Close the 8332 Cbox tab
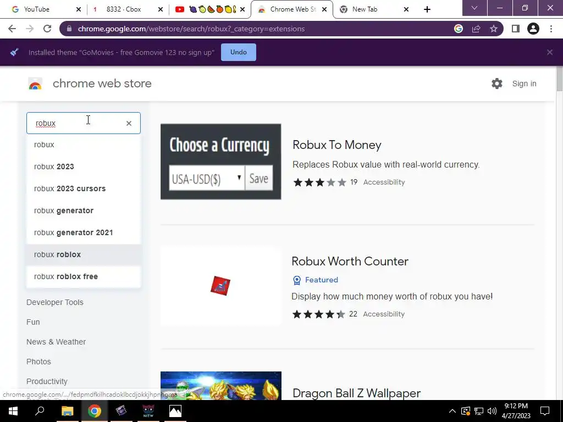This screenshot has width=563, height=422. pos(161,9)
